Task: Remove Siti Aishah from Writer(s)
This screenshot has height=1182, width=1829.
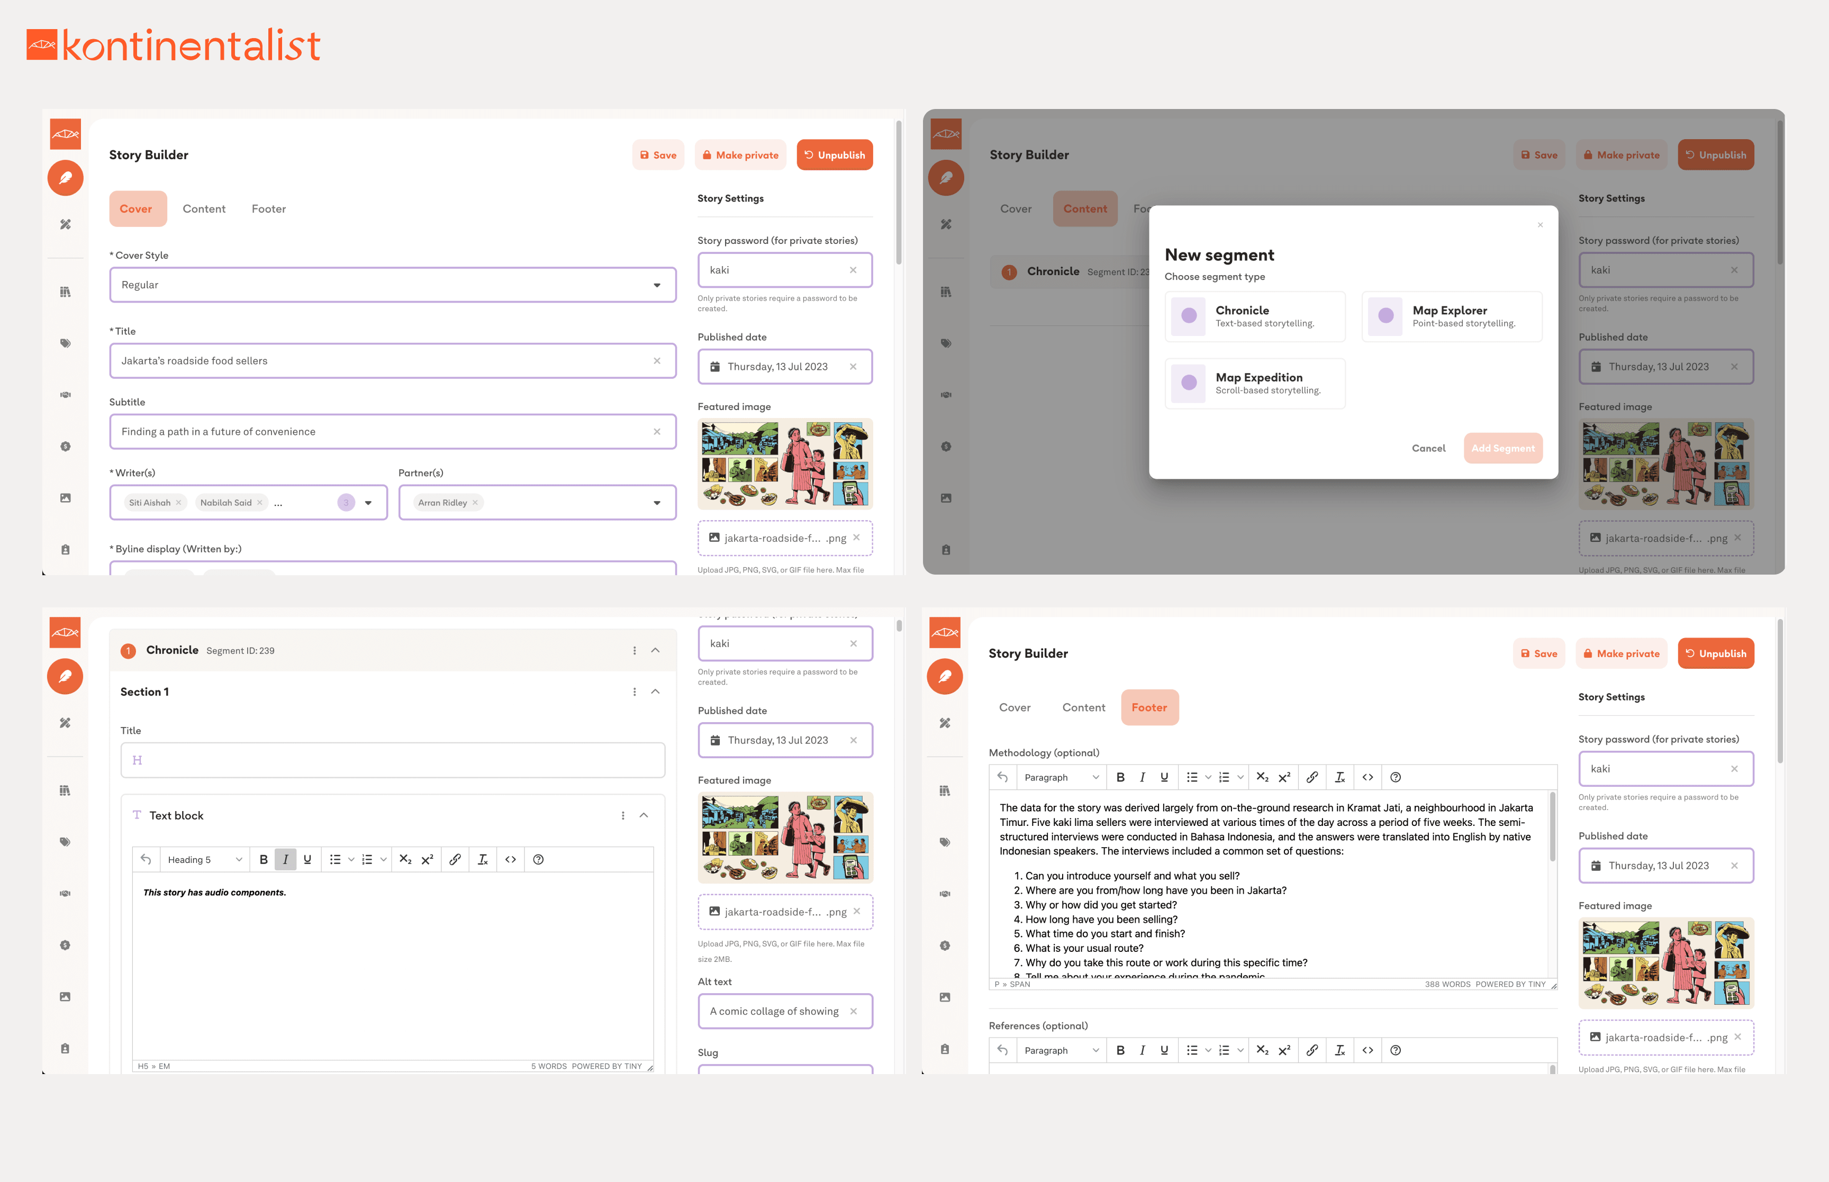Action: coord(179,504)
